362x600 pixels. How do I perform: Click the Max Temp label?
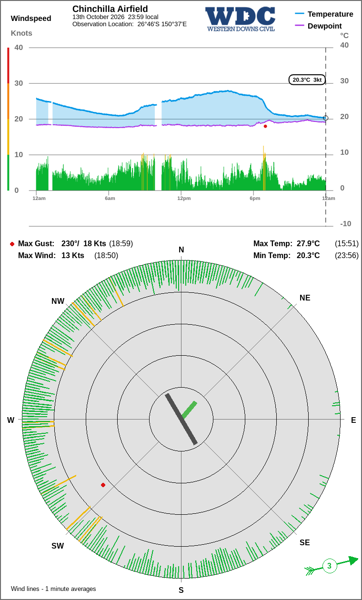pyautogui.click(x=273, y=243)
